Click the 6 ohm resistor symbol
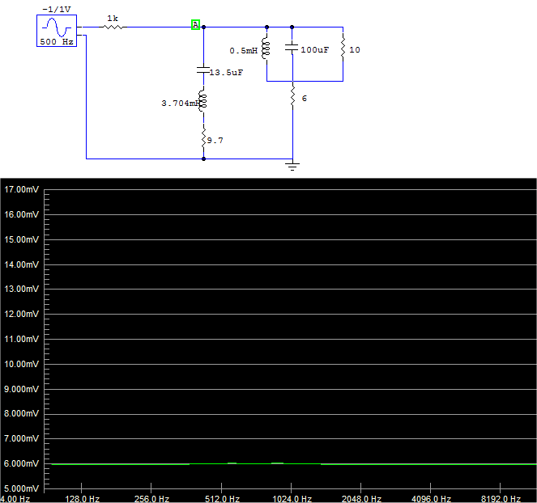Viewport: 537px width, 503px height. [x=292, y=97]
